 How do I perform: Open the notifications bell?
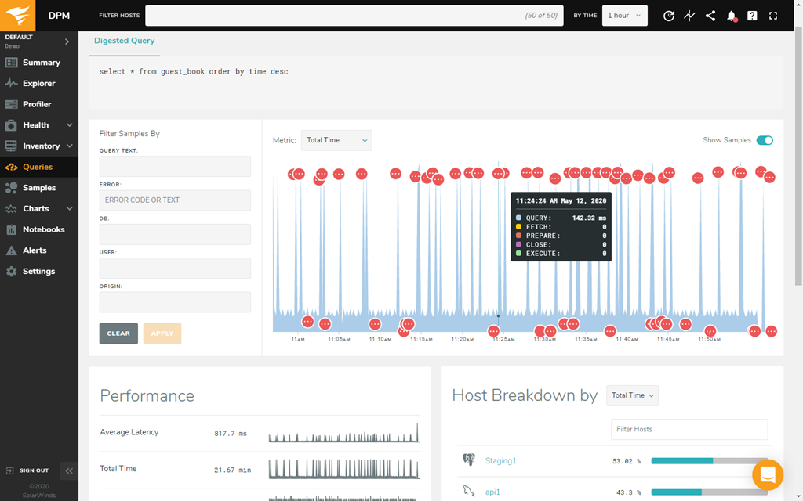[x=732, y=16]
